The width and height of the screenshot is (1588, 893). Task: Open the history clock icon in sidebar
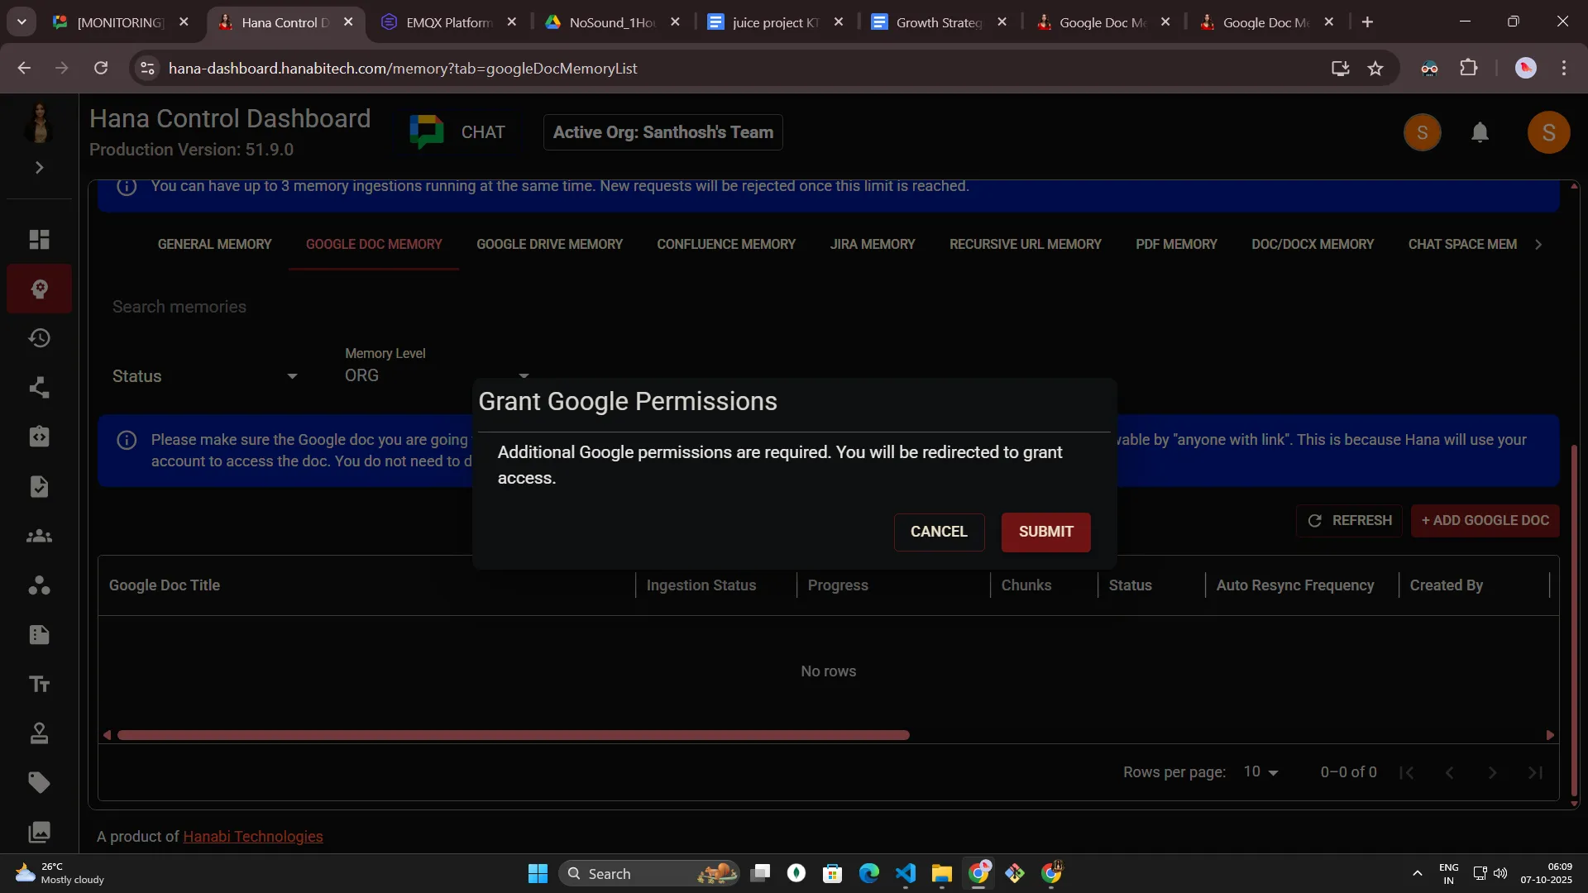(39, 338)
